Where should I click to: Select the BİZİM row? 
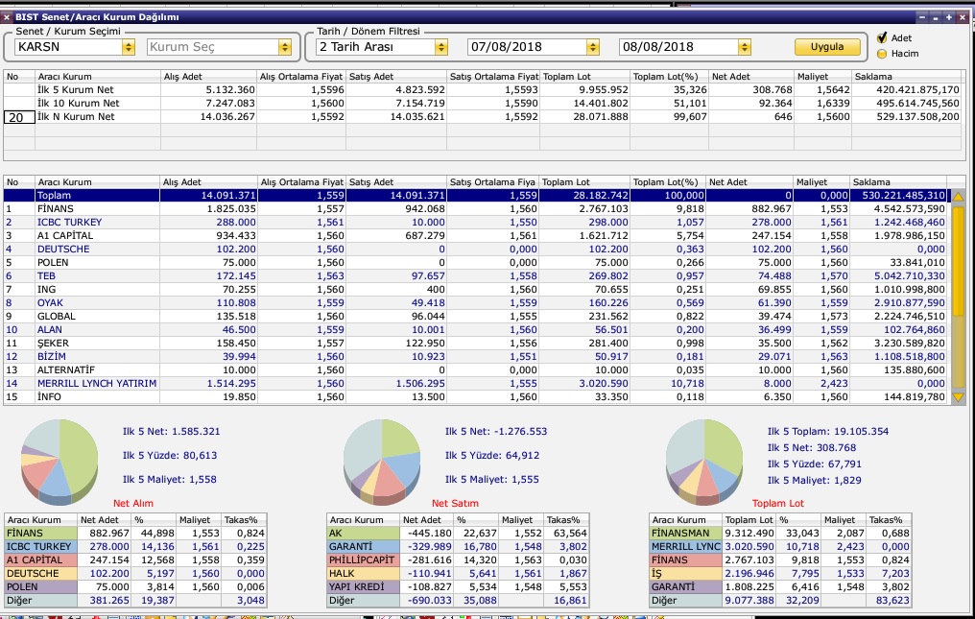(476, 356)
